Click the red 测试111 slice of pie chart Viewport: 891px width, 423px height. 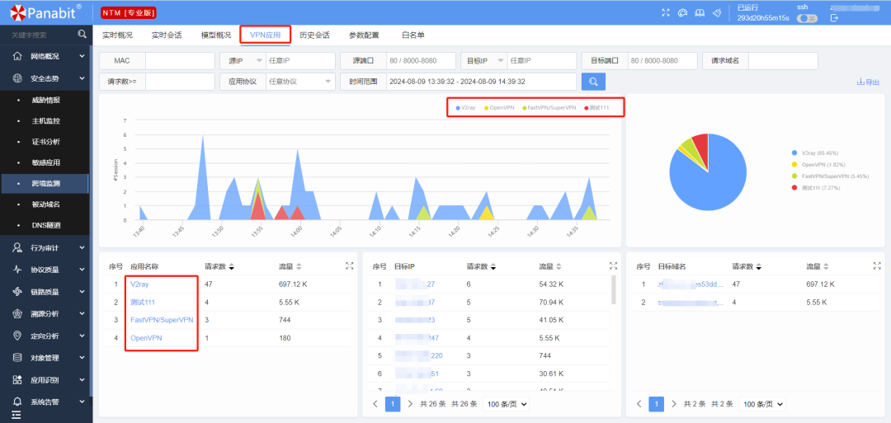tap(700, 147)
